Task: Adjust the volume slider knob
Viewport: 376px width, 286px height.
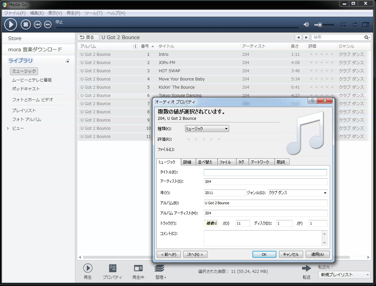Action: click(320, 25)
